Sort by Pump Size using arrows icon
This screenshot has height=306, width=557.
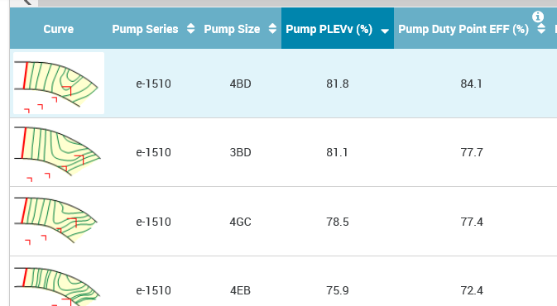pyautogui.click(x=272, y=28)
